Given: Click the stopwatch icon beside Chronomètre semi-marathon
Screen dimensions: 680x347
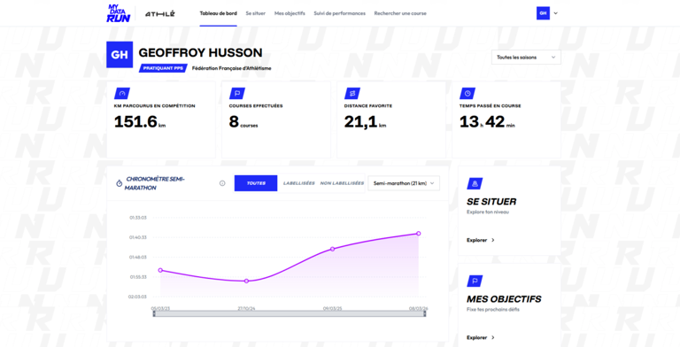Looking at the screenshot, I should pos(120,183).
